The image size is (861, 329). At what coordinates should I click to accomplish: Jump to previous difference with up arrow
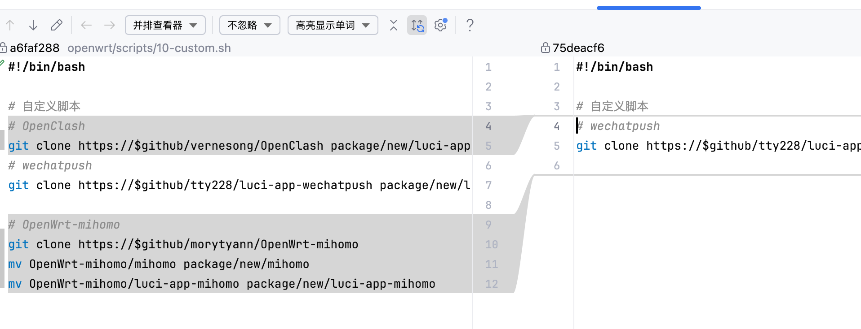[x=10, y=25]
